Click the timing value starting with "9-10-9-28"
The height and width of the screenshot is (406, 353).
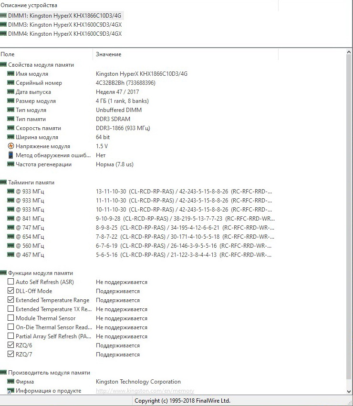point(185,219)
